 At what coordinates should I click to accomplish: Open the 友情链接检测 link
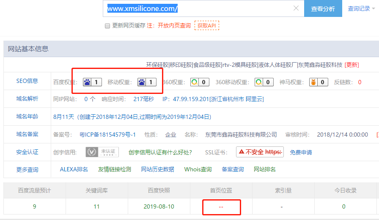coord(115,170)
